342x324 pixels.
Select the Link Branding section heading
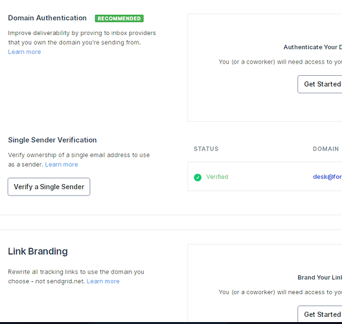tap(38, 251)
